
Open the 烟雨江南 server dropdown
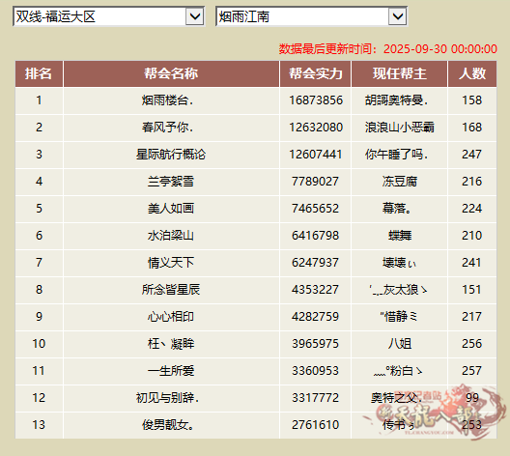(x=311, y=16)
